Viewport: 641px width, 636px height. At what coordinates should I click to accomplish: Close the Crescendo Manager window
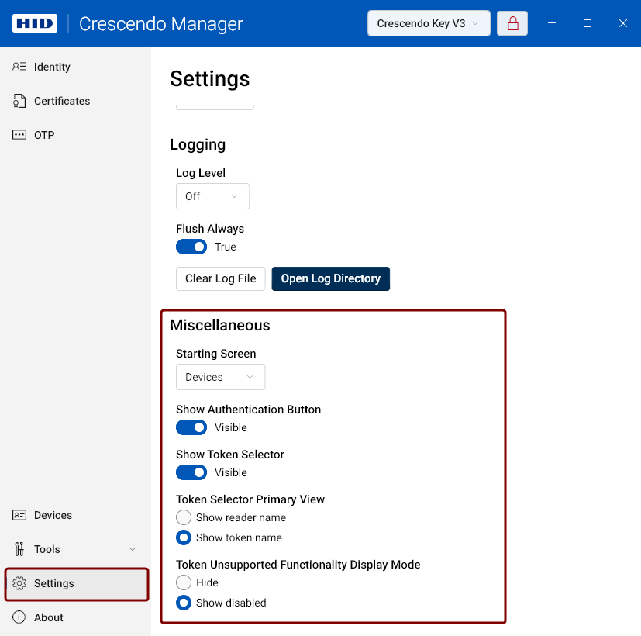[x=622, y=23]
